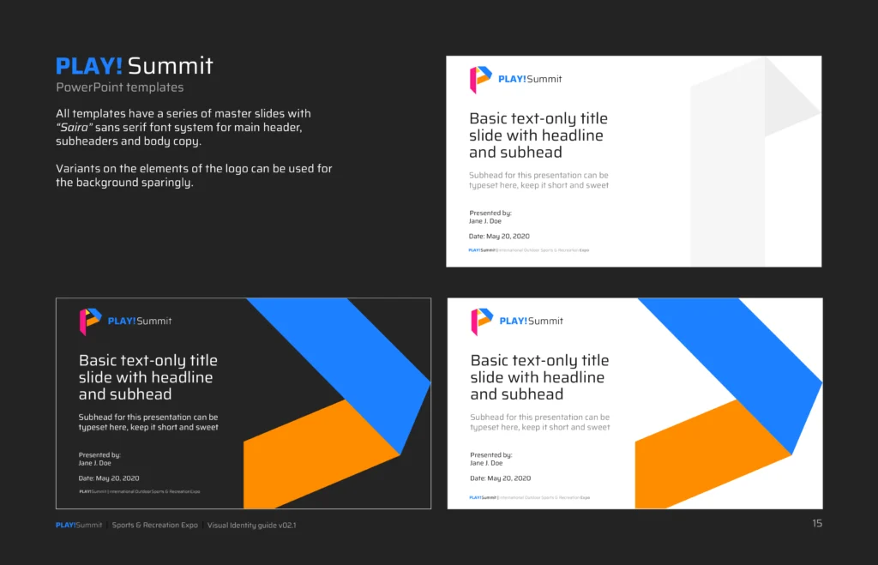
Task: Click the "Basic text-only title" headline in the bottom-right slide
Action: click(539, 377)
